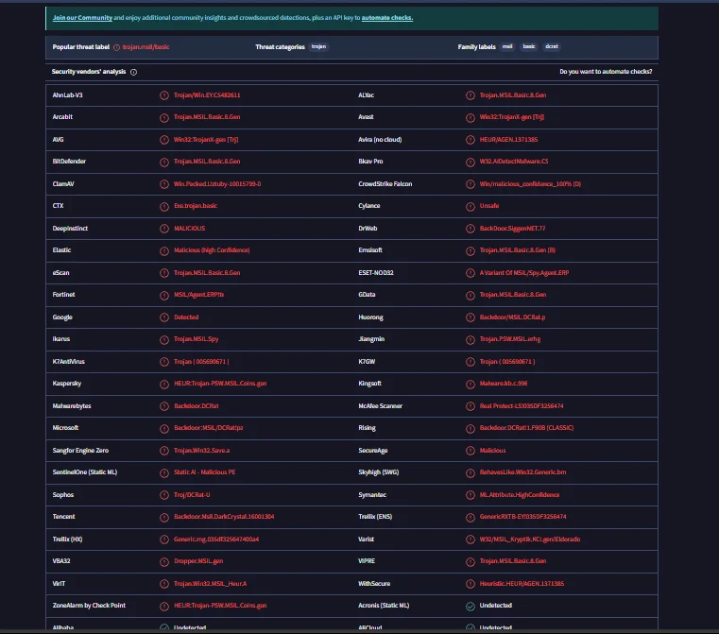Select the Trojan.Win32.Save.a Sangfor result

coord(202,451)
